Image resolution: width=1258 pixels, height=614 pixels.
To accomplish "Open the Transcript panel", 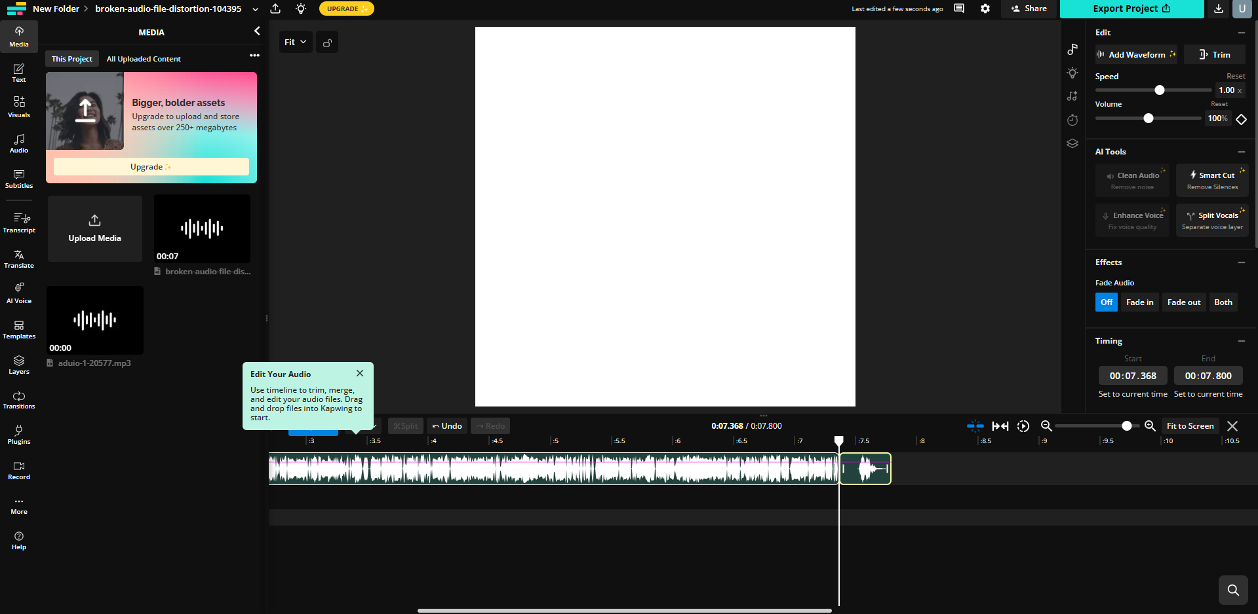I will tap(19, 223).
